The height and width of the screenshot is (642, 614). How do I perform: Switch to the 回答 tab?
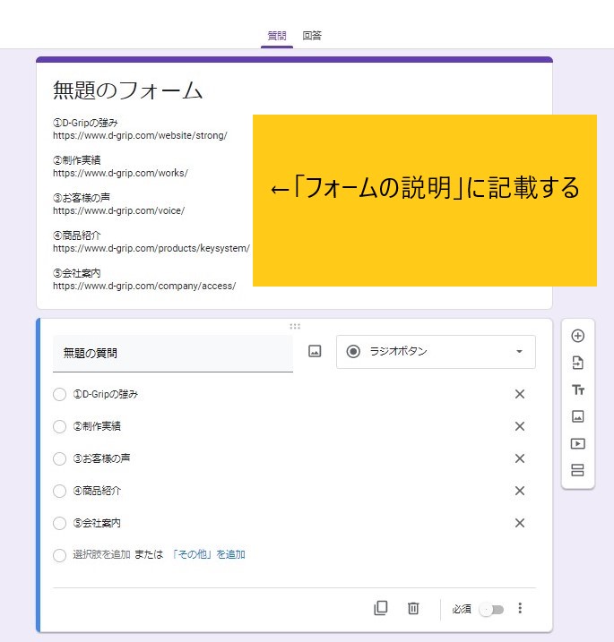click(312, 36)
